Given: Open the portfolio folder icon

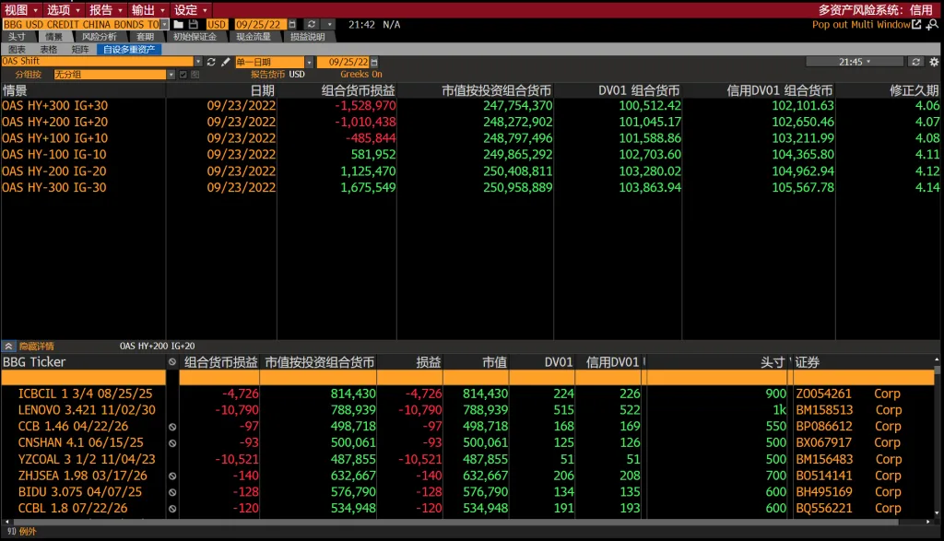Looking at the screenshot, I should point(179,25).
